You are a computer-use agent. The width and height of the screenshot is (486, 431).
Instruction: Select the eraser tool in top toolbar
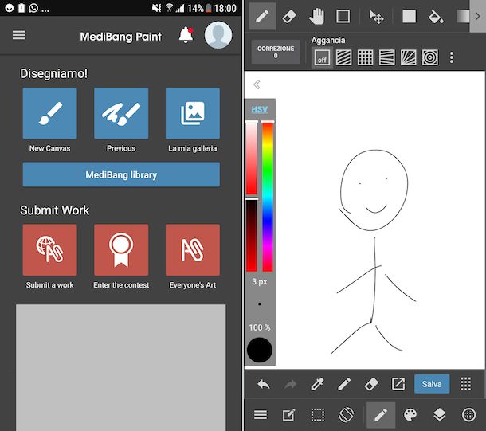point(289,16)
